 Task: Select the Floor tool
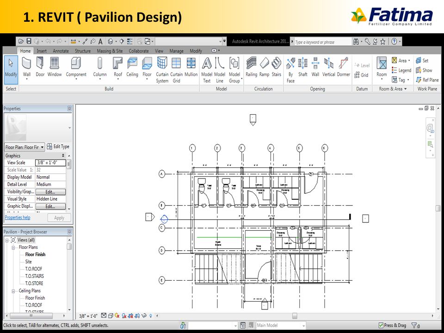point(147,69)
